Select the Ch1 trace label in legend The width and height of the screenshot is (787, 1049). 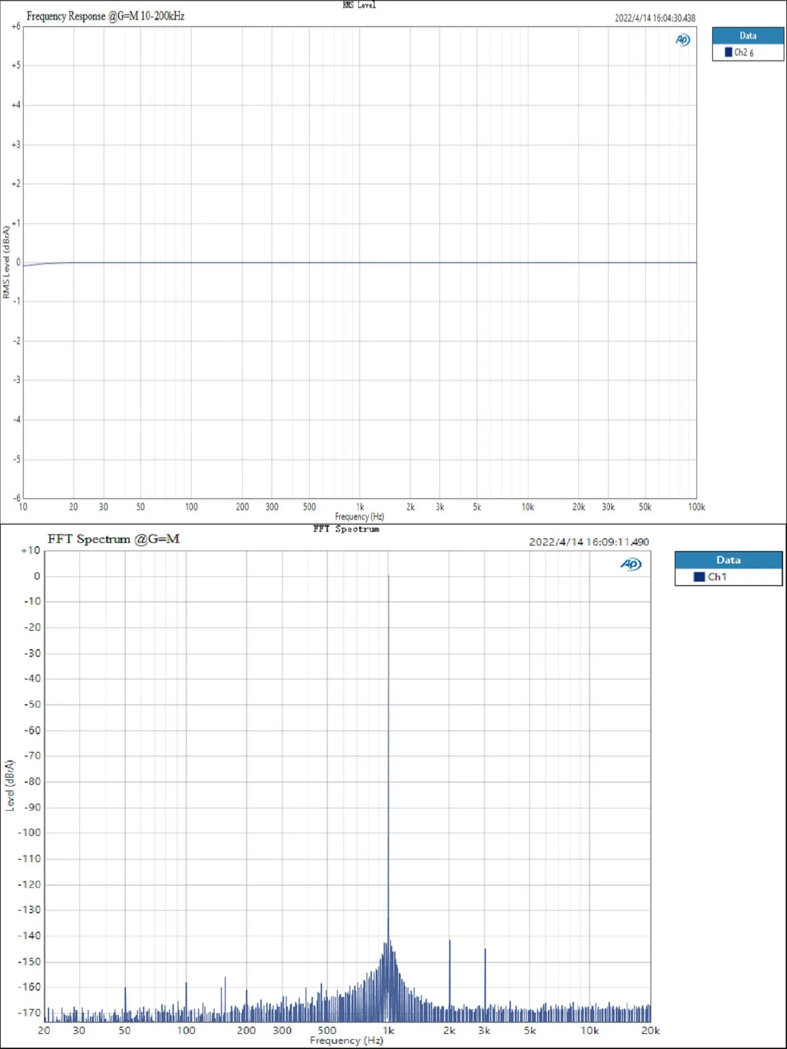717,577
